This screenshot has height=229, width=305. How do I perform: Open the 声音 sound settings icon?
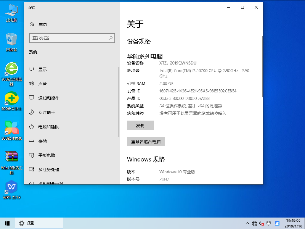31,84
